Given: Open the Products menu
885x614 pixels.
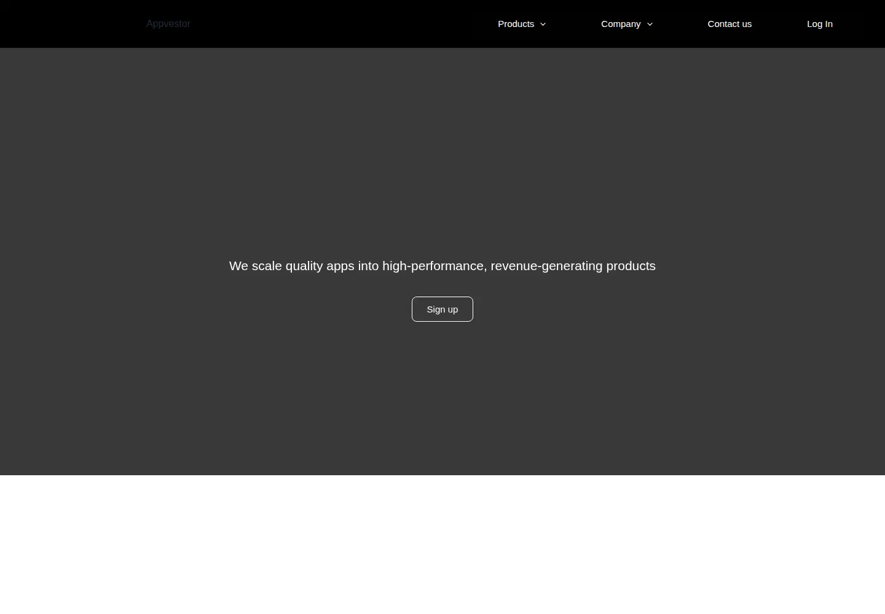Looking at the screenshot, I should click(x=516, y=24).
